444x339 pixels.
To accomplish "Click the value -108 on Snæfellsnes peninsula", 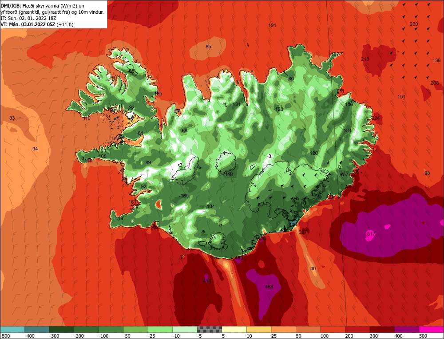I will coord(101,156).
